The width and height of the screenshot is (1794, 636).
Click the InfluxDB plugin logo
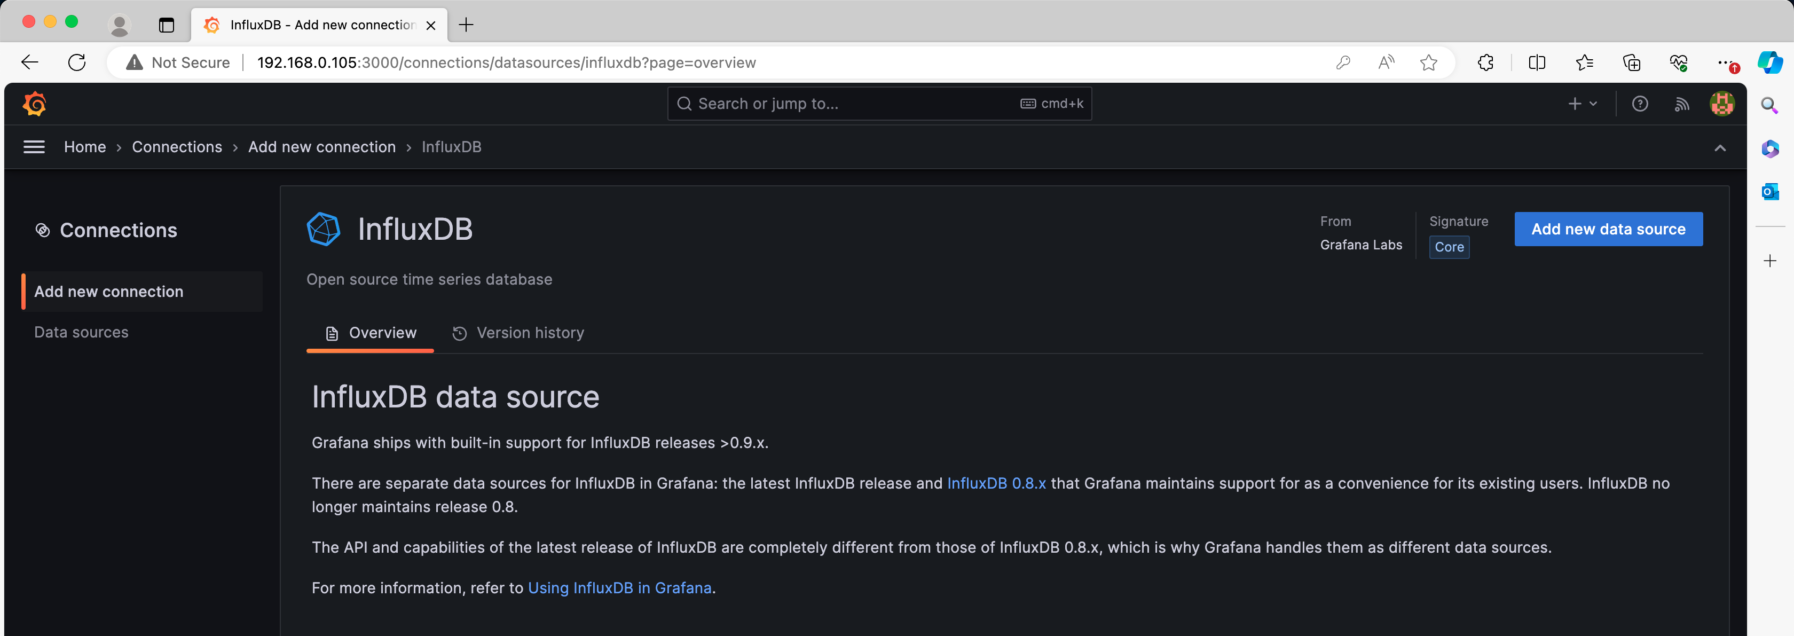323,229
